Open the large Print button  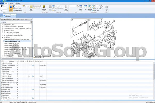pyautogui.click(x=106, y=8)
